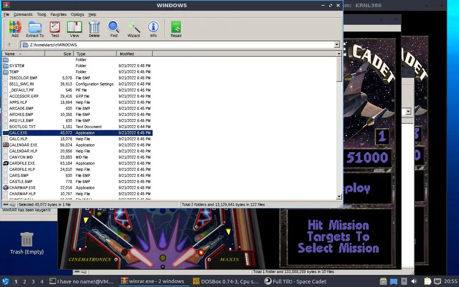459x287 pixels.
Task: Select the 8811_SWC.INI file row
Action: (77, 84)
